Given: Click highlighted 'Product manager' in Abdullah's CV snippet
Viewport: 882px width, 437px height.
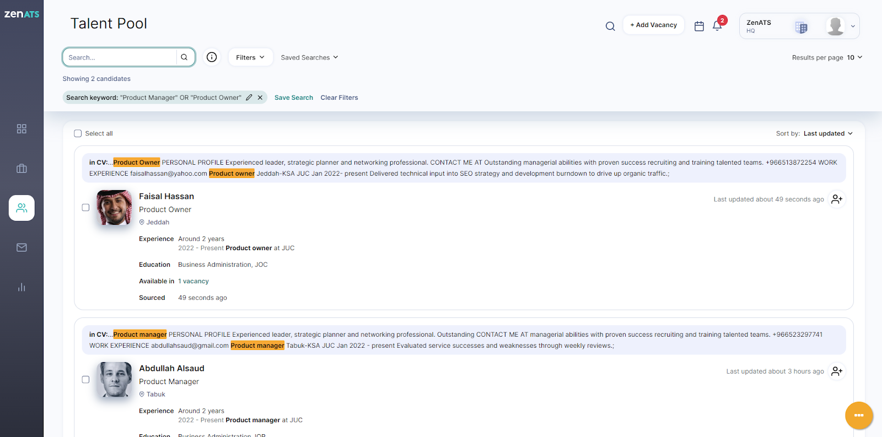Looking at the screenshot, I should (140, 335).
